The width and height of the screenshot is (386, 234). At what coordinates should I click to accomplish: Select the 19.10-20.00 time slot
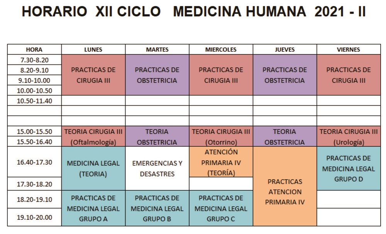point(34,217)
